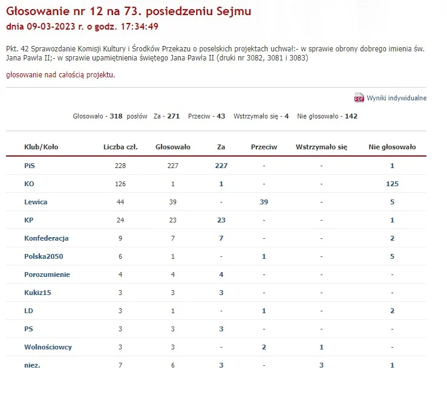Open the PDF icon for individual results
Image resolution: width=447 pixels, height=396 pixels.
359,97
